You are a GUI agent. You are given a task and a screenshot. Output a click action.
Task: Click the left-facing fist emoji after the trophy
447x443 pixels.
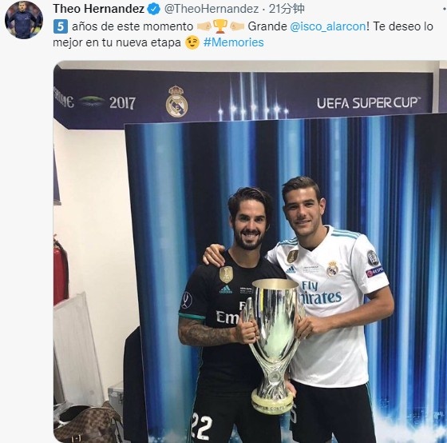coord(236,26)
